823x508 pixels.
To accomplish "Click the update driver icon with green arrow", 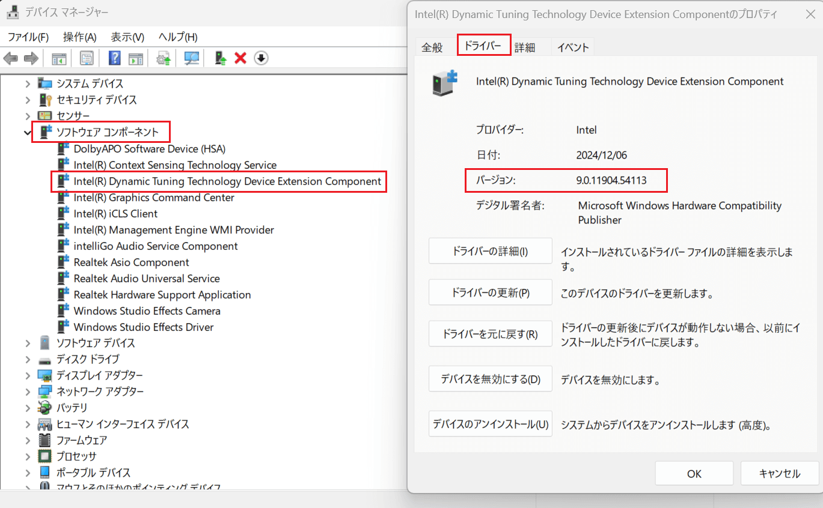I will pyautogui.click(x=221, y=58).
